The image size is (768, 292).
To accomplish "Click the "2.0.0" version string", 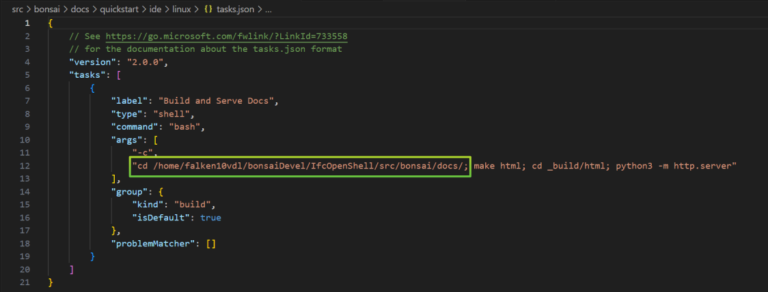I will point(147,62).
